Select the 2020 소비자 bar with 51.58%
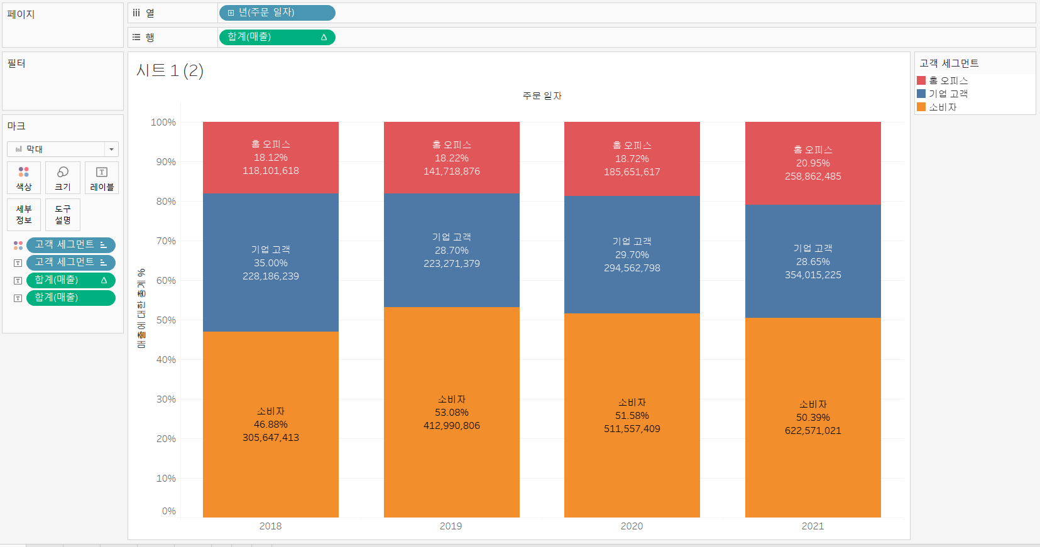Viewport: 1040px width, 547px height. pyautogui.click(x=632, y=416)
